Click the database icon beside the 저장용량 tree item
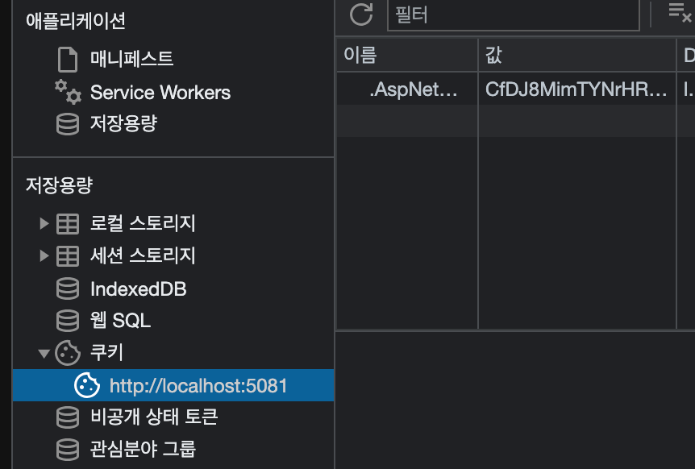 tap(68, 124)
